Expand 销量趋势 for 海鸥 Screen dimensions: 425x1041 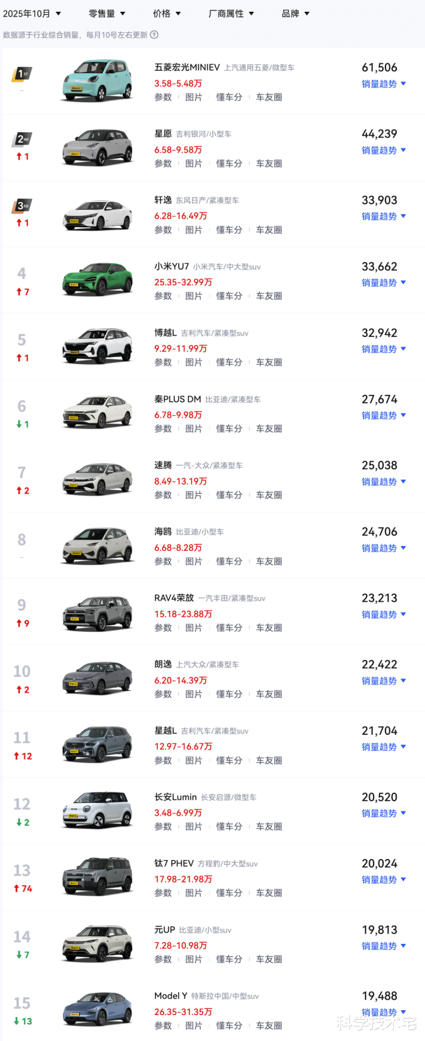coord(384,549)
